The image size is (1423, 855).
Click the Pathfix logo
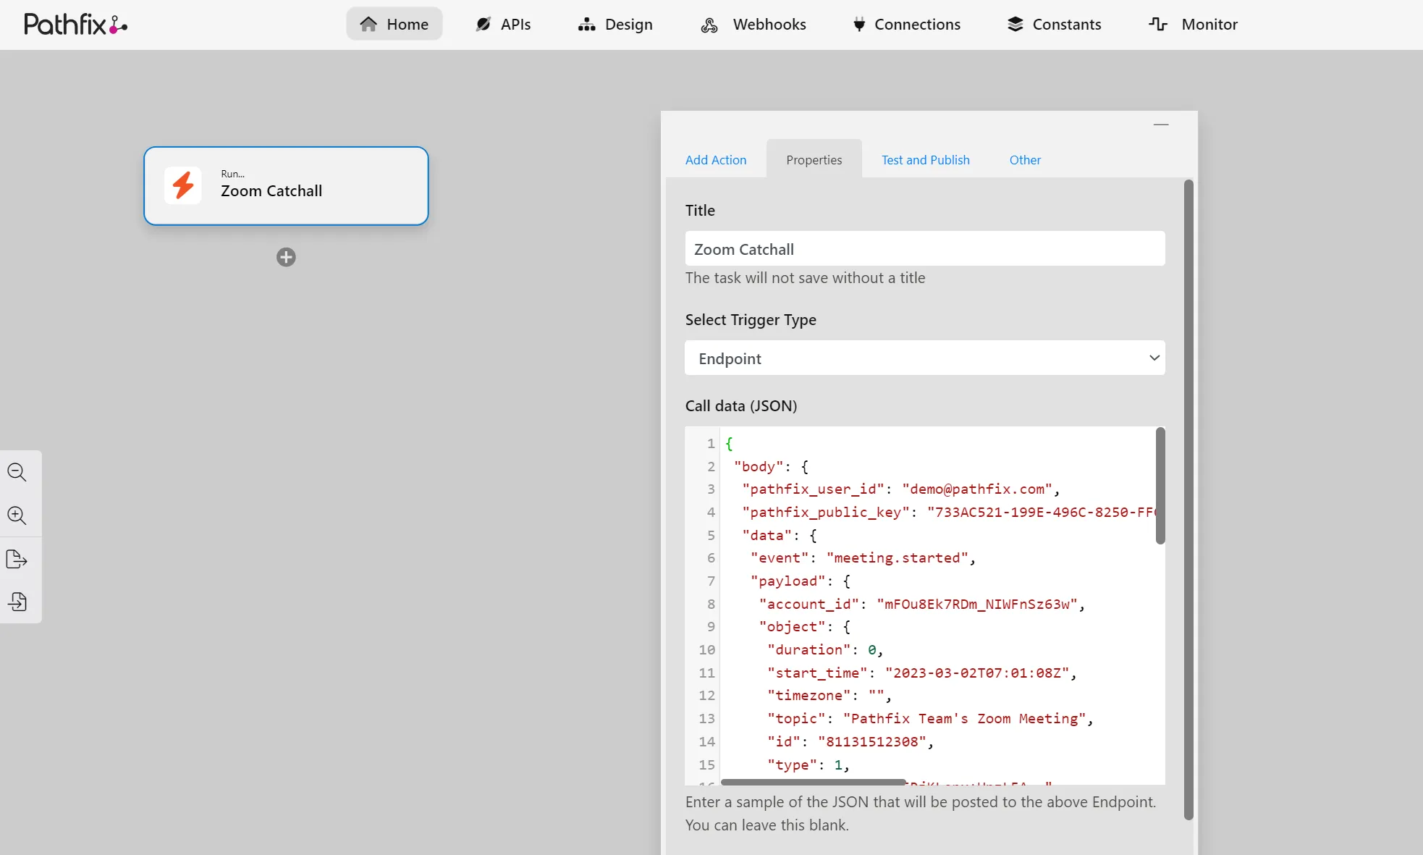[x=76, y=25]
